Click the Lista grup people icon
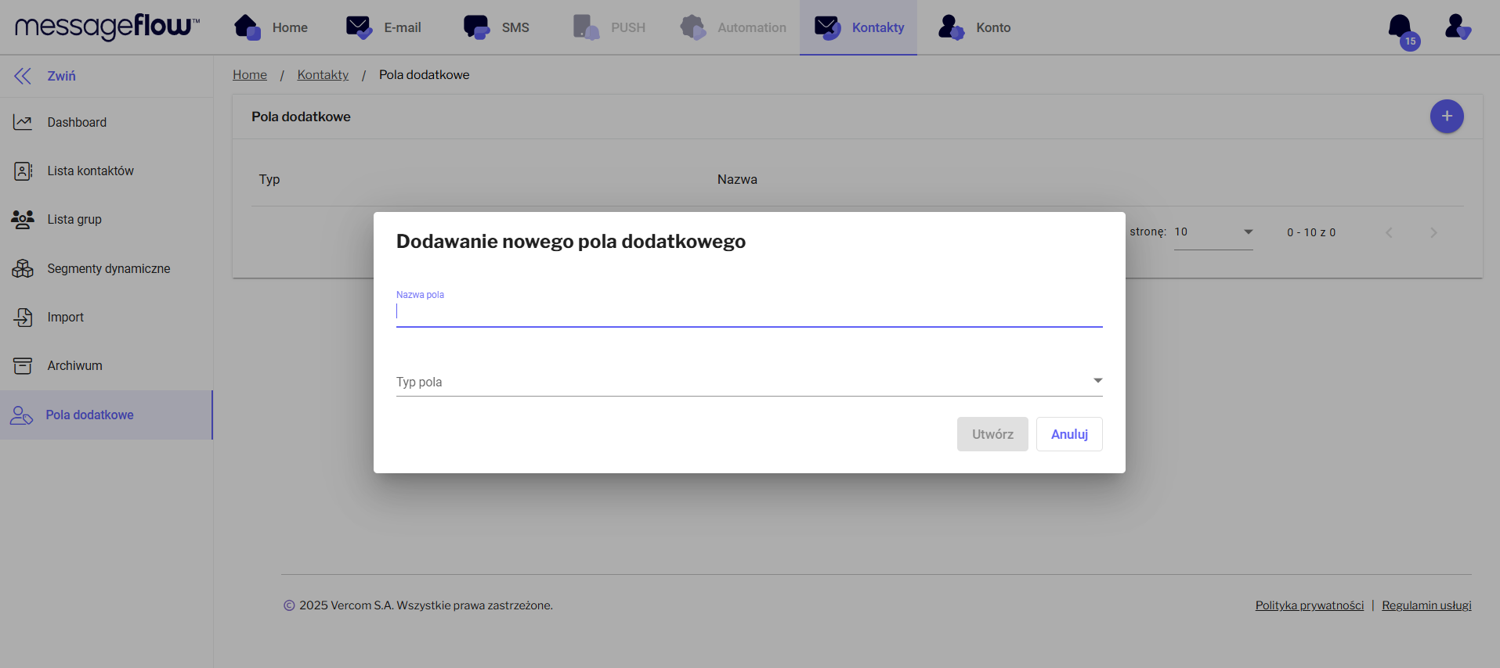 coord(23,220)
